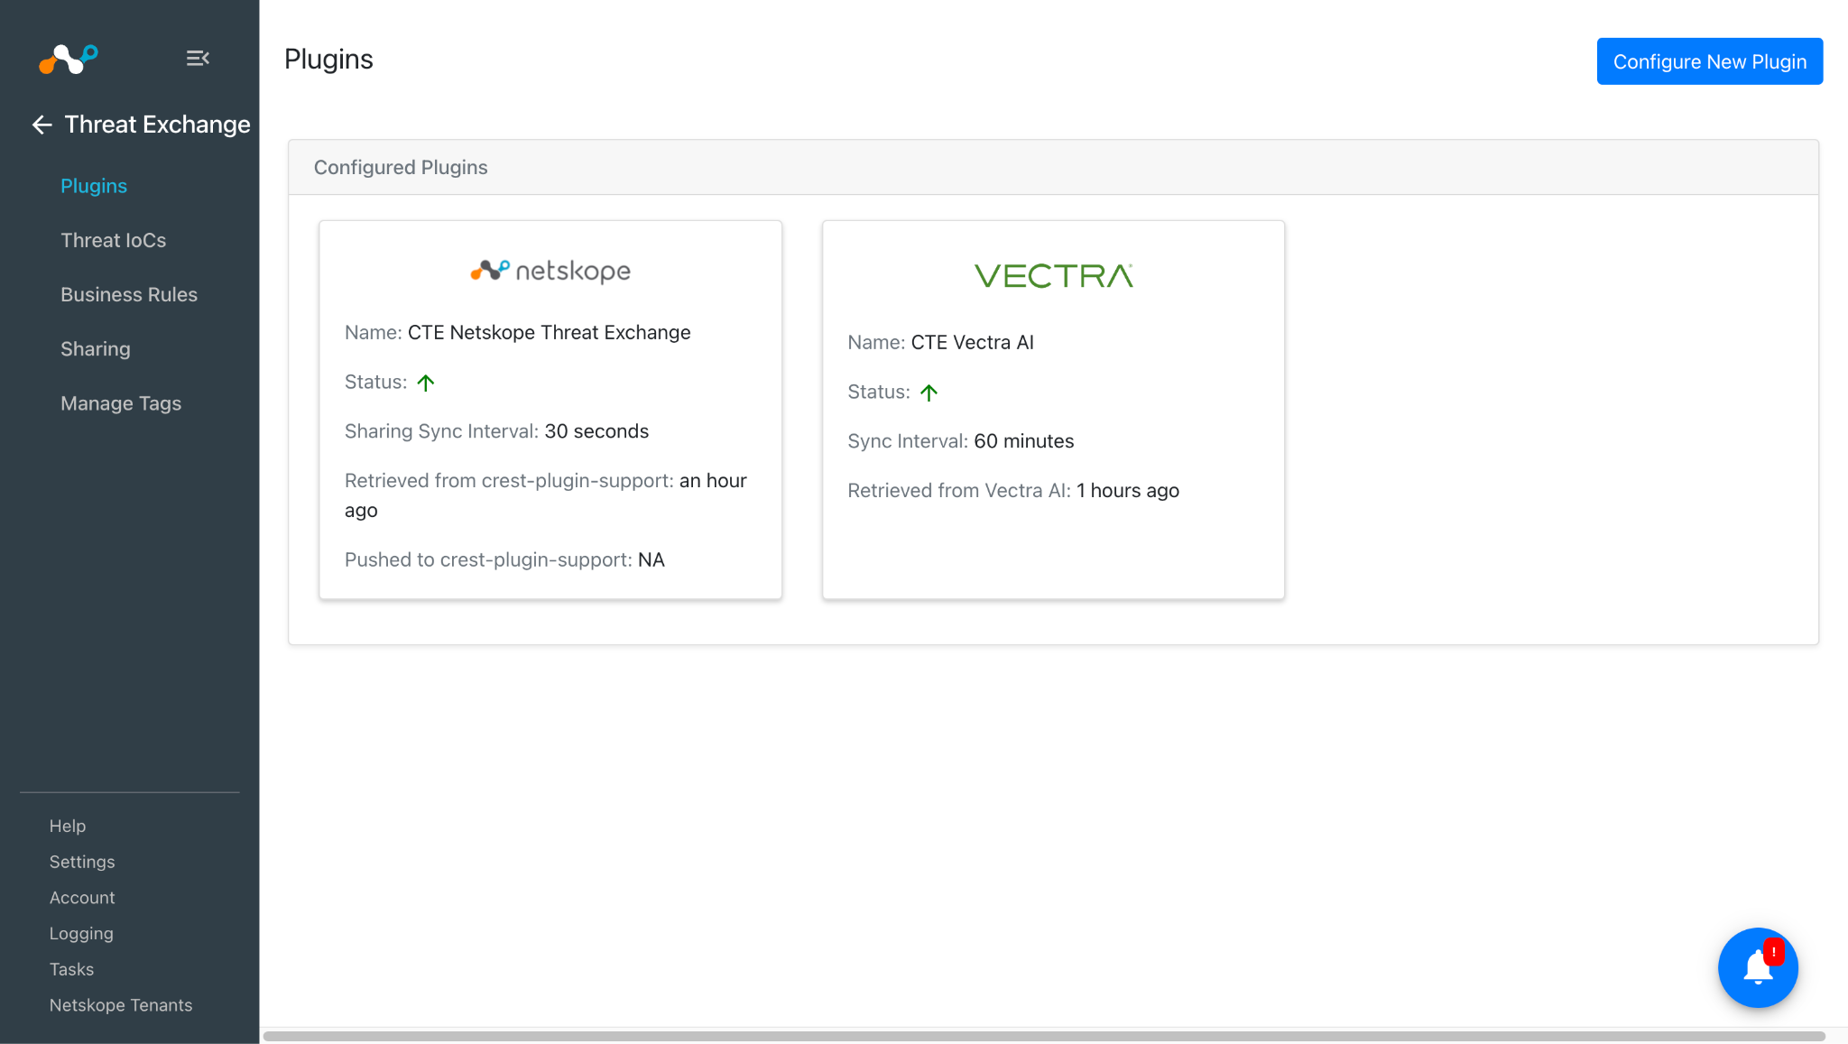Select Manage Tags
The width and height of the screenshot is (1848, 1044).
tap(121, 403)
